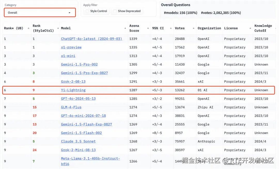Image resolution: width=279 pixels, height=169 pixels.
Task: Open the Gemini-1.5-Flash-002 model link
Action: [x=81, y=133]
